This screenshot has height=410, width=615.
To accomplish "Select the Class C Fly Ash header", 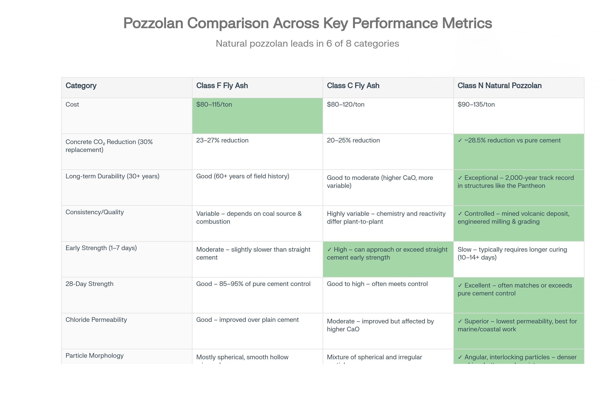I will pyautogui.click(x=353, y=86).
